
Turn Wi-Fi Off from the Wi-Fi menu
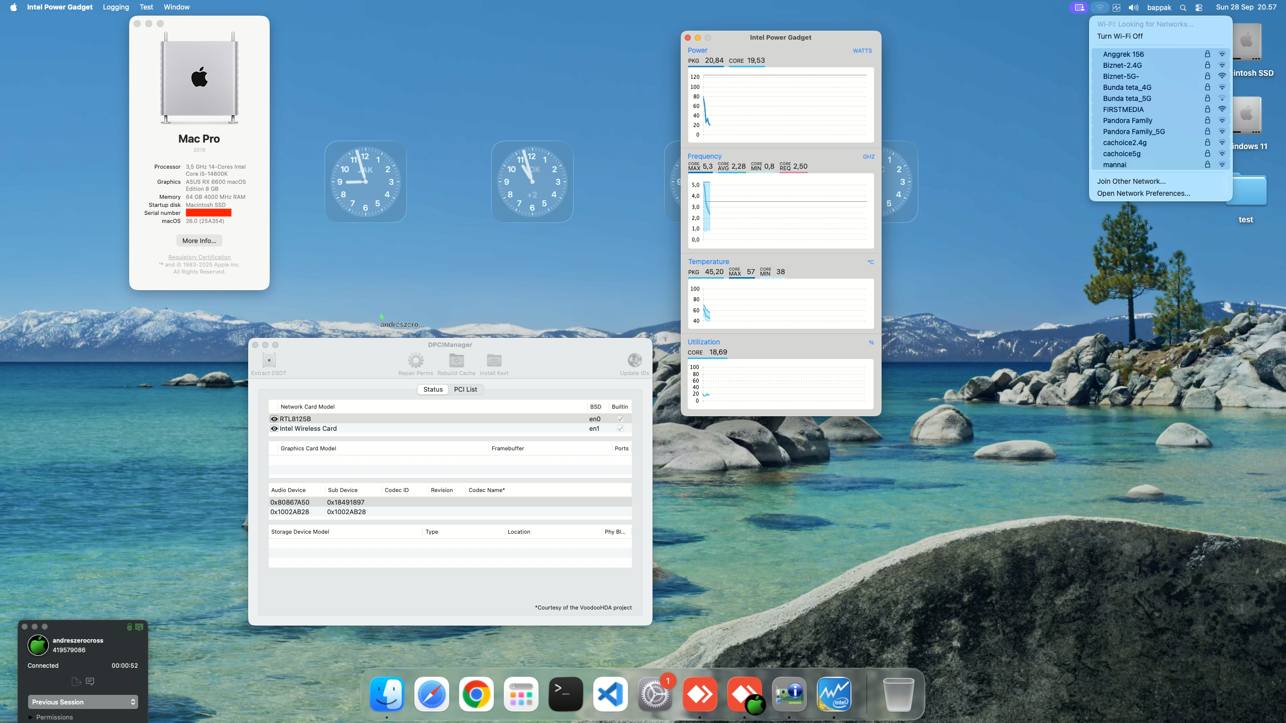(x=1120, y=36)
